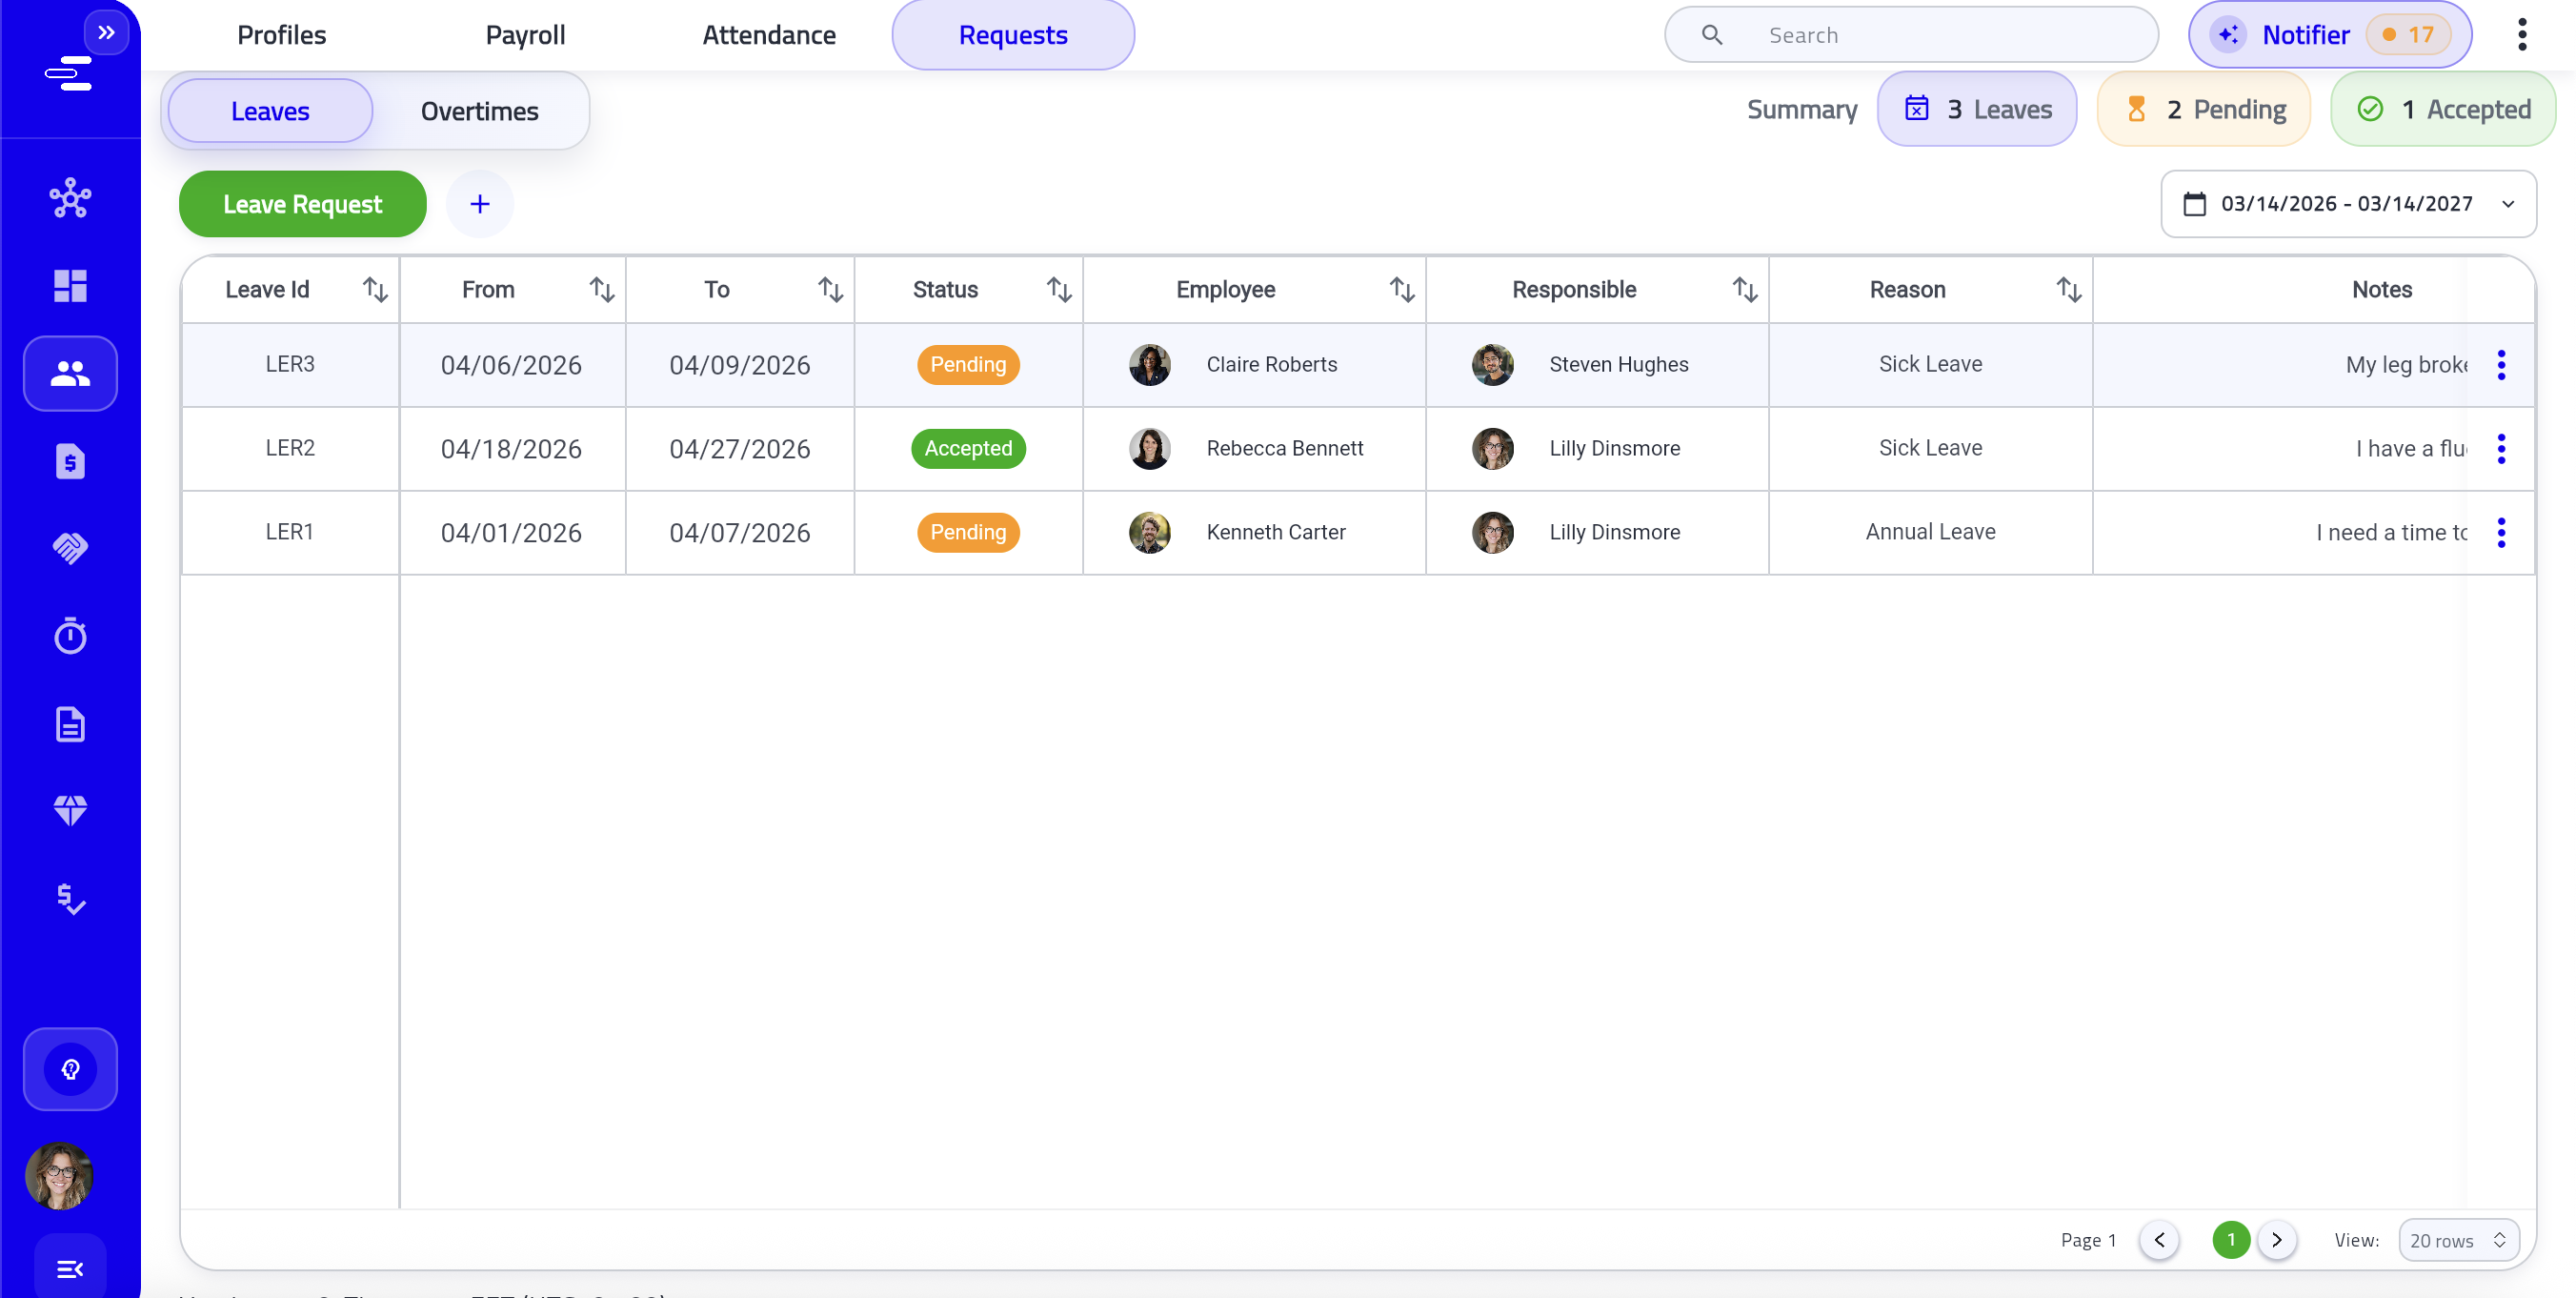
Task: Switch to the Overtimes tab
Action: pyautogui.click(x=479, y=111)
